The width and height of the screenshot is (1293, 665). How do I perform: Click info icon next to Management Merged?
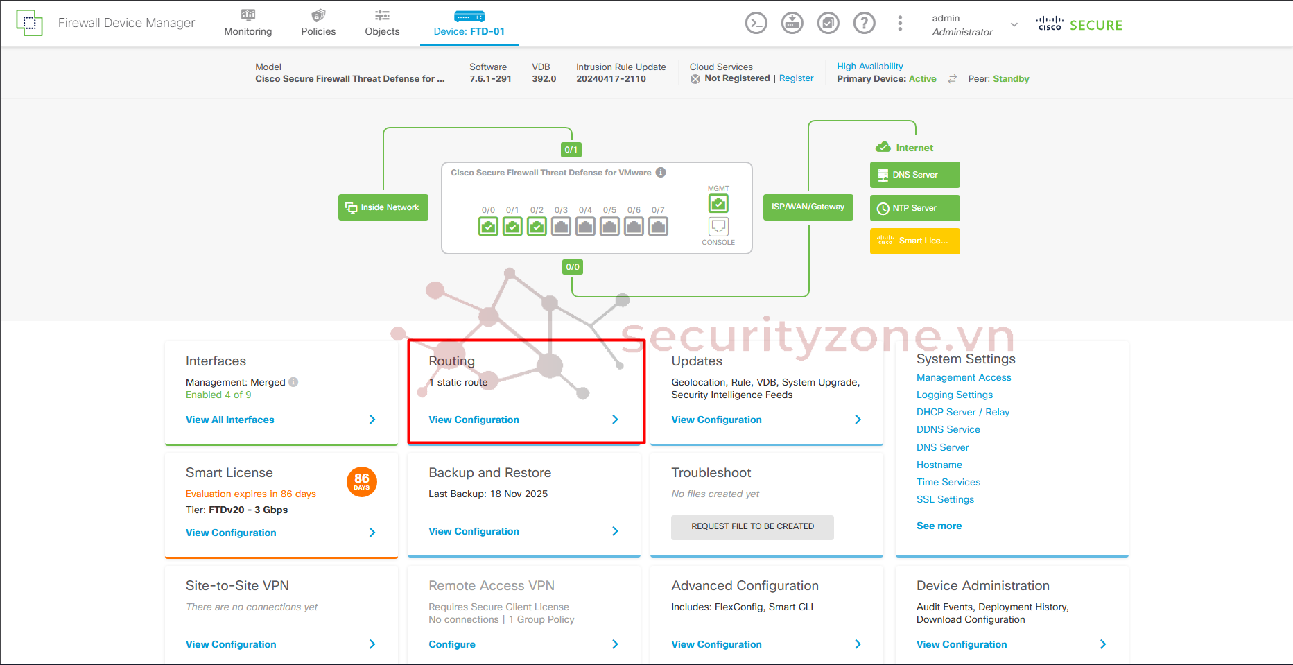pos(293,382)
